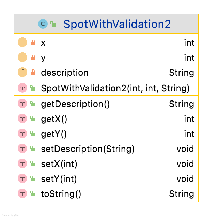This screenshot has height=218, width=218.
Task: Click the field icon next to x
Action: click(22, 43)
